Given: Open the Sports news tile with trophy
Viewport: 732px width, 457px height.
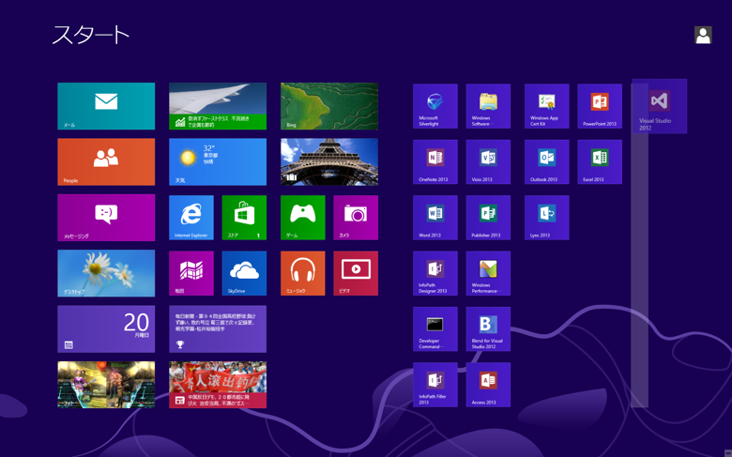Looking at the screenshot, I should [218, 329].
